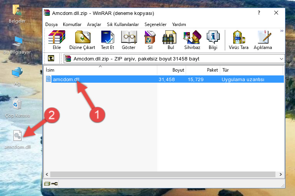This screenshot has width=295, height=196.
Task: Open the Seçenekler menu
Action: click(155, 24)
